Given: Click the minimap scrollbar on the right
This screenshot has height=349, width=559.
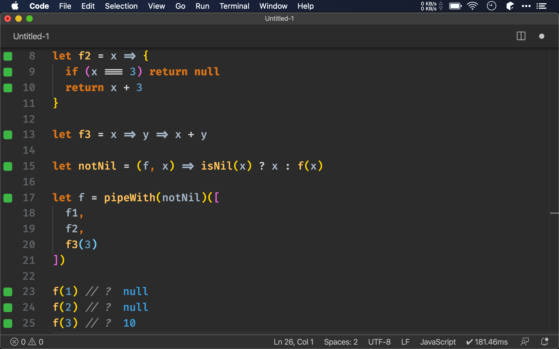Looking at the screenshot, I should pos(554,191).
